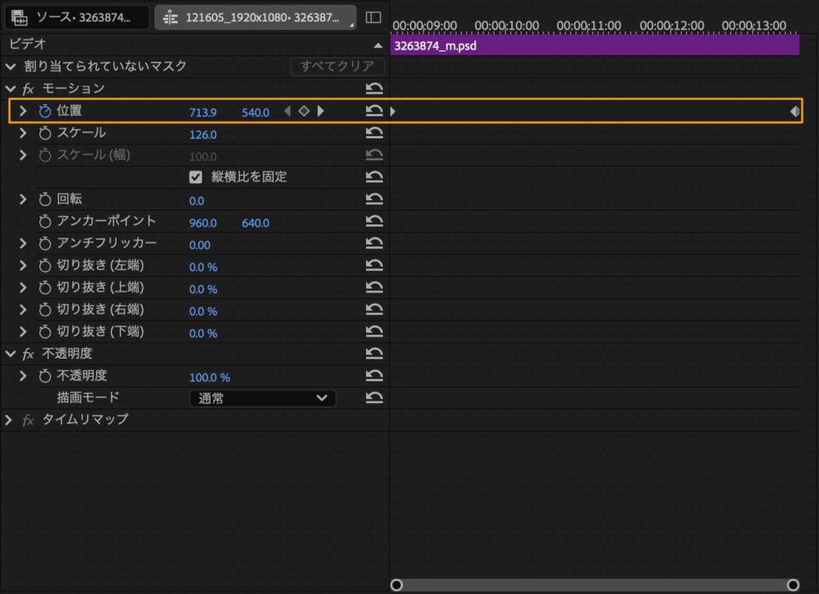
Task: Reset the モーション effect
Action: coord(374,89)
